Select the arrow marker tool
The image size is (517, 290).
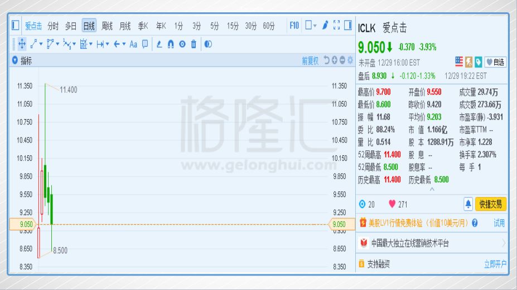point(117,44)
